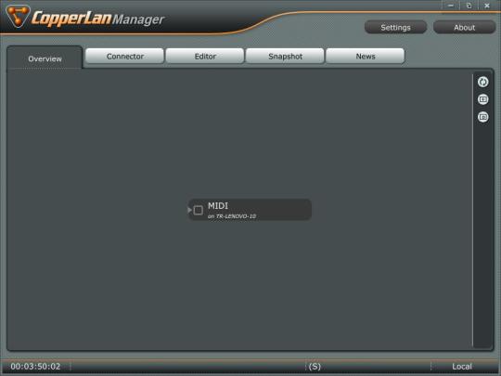This screenshot has width=501, height=376.
Task: Restore the CopperLan Manager window size
Action: (469, 6)
